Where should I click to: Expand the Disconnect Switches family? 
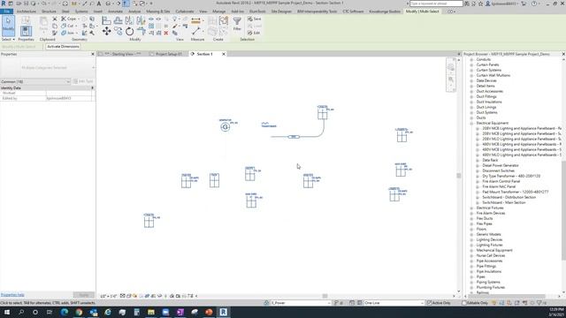click(x=478, y=170)
